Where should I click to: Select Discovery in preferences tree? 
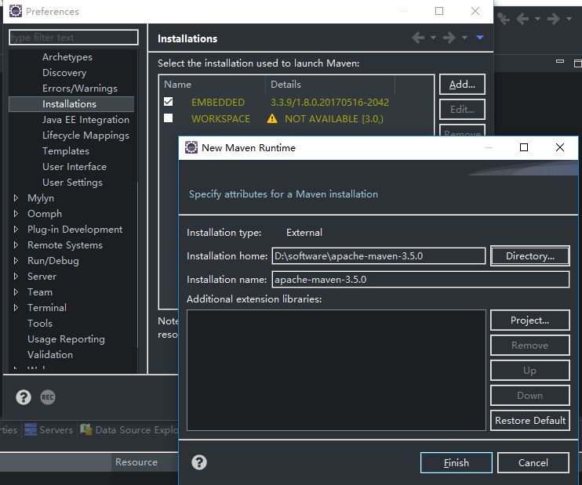click(64, 73)
